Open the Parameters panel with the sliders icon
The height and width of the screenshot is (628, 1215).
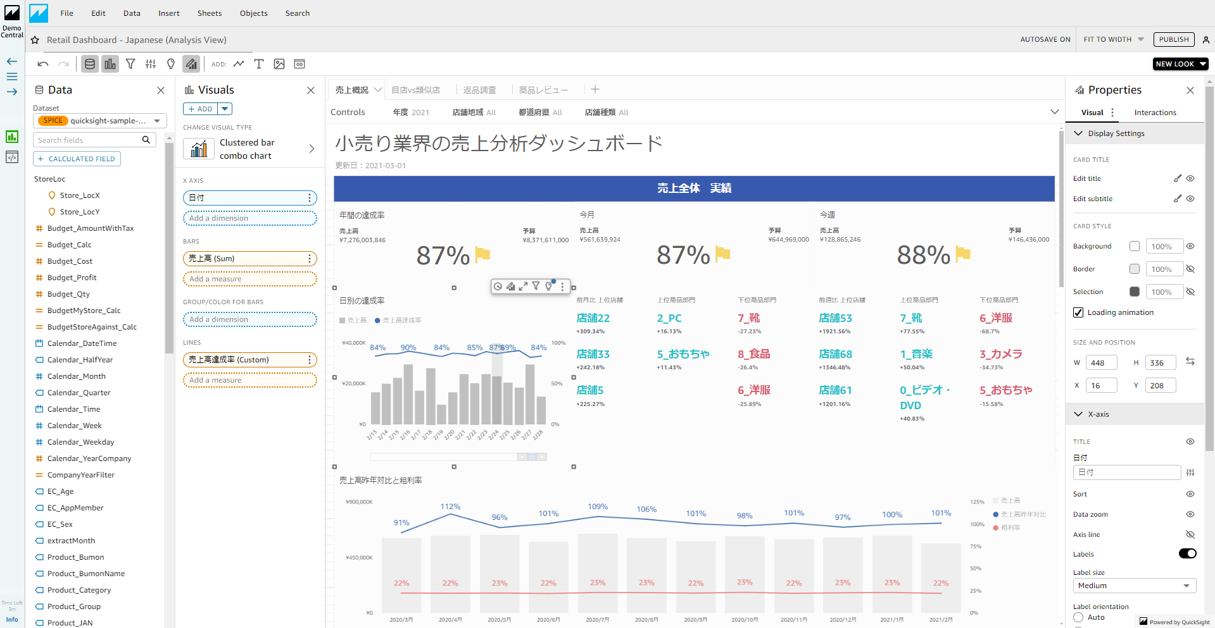(151, 63)
